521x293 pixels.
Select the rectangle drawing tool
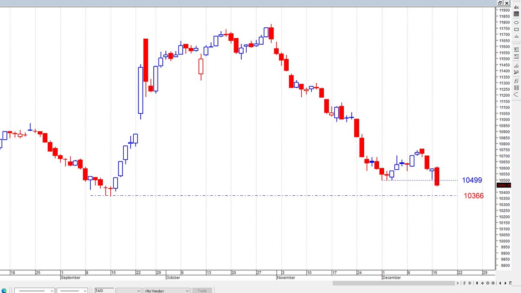click(x=516, y=30)
